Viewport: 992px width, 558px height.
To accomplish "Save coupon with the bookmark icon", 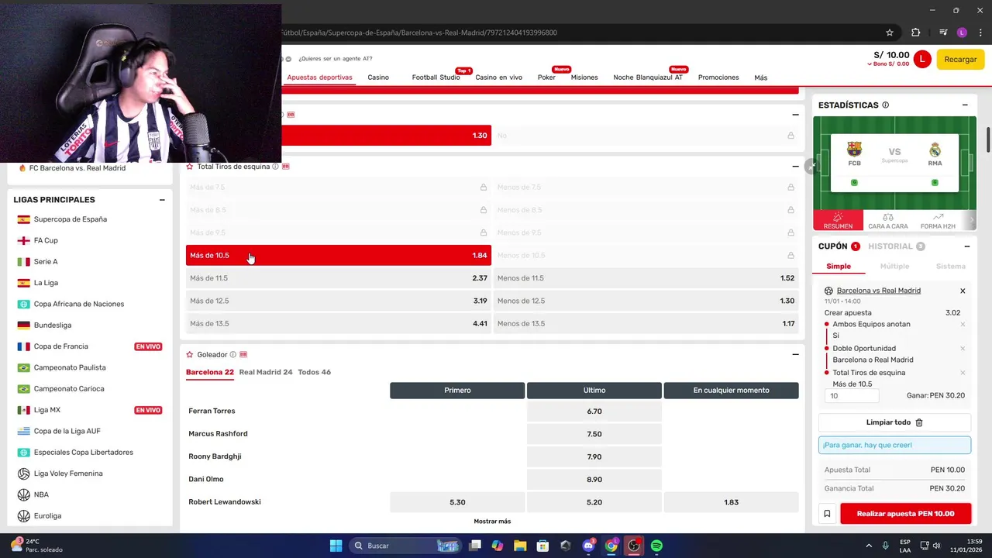I will (x=827, y=513).
